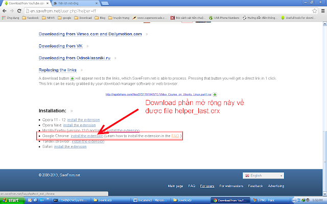Switch to C:\WINDOWS\system taskbar item
This screenshot has height=204, width=327.
pyautogui.click(x=71, y=200)
